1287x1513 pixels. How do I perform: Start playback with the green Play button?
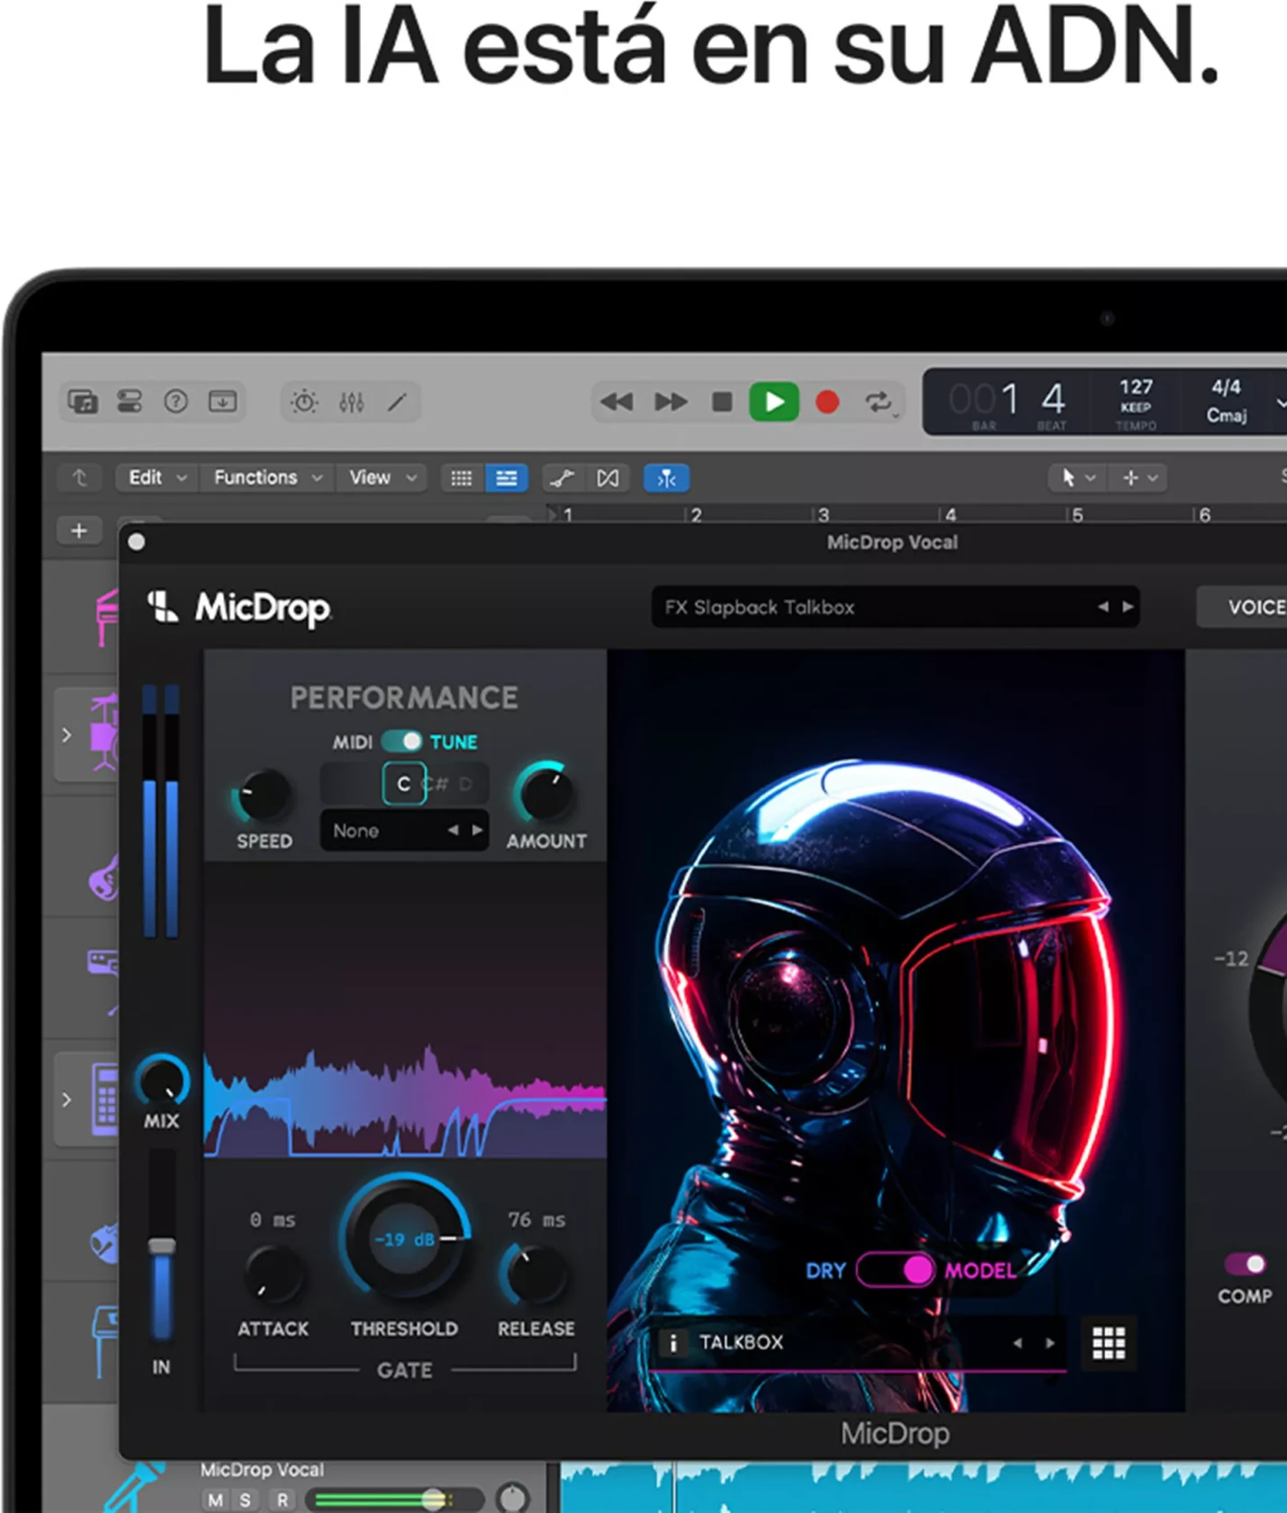[x=774, y=401]
